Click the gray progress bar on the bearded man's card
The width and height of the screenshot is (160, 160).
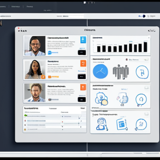(x=53, y=100)
